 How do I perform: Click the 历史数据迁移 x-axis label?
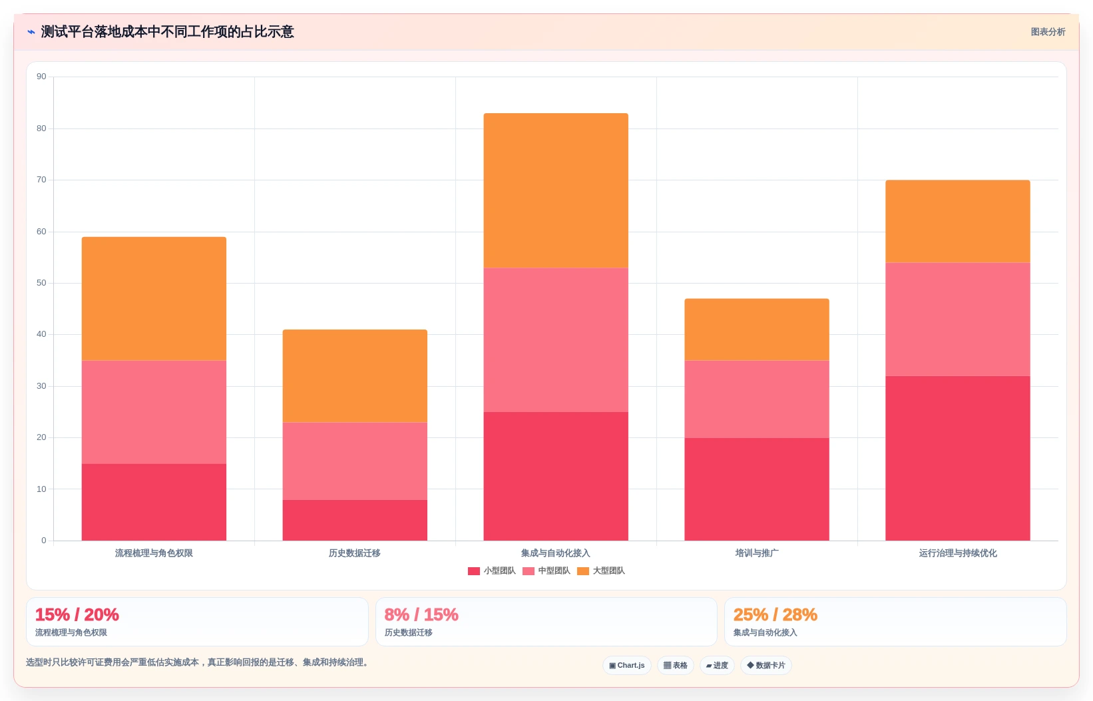[355, 553]
